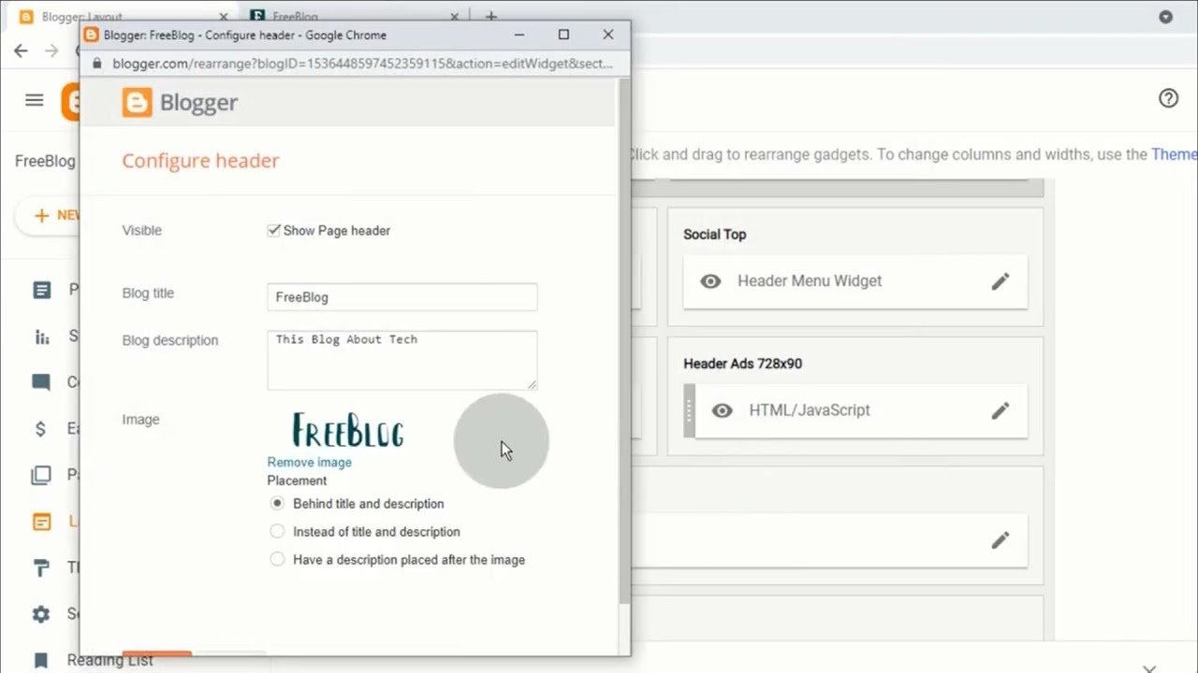Edit the HTML/JavaScript gadget with the pencil icon

pos(1001,410)
